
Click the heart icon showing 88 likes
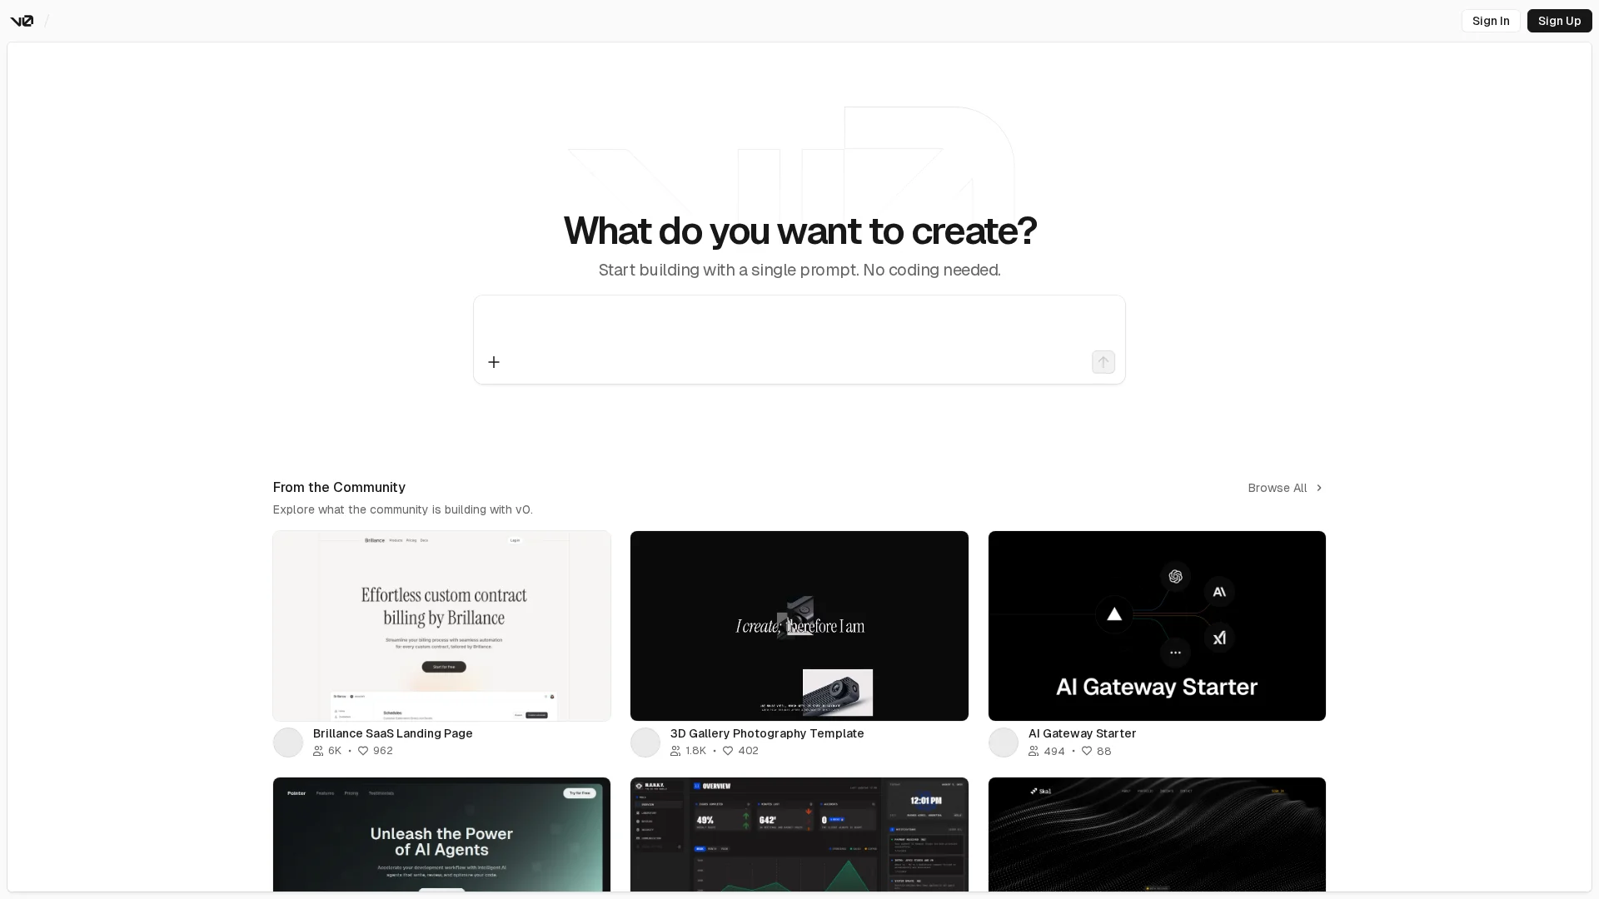(1087, 751)
